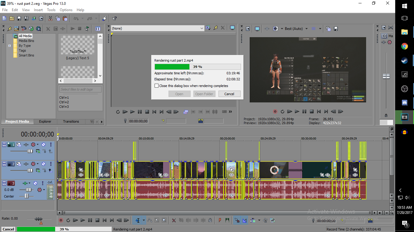Click the Record button in timeline transport
Viewport: 414px width, 232px height.
pyautogui.click(x=61, y=221)
